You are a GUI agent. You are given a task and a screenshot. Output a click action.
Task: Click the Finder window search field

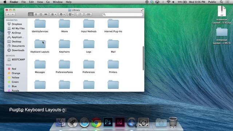coord(122,14)
